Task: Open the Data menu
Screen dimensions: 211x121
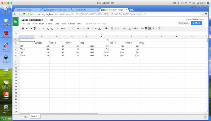Action: click(57, 24)
